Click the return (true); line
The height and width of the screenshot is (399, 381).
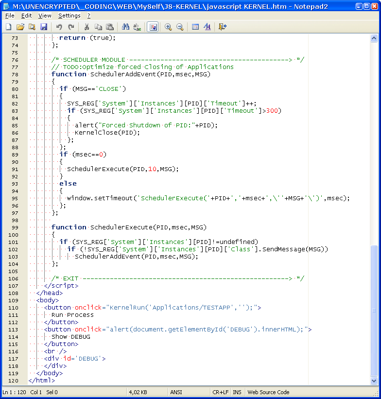pos(87,38)
